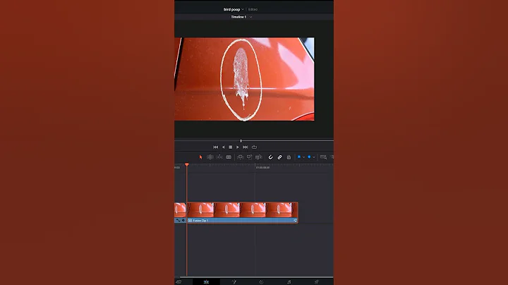Click the timeline horizontal scrollbar
Viewport: 508px width, 285px height.
256,277
